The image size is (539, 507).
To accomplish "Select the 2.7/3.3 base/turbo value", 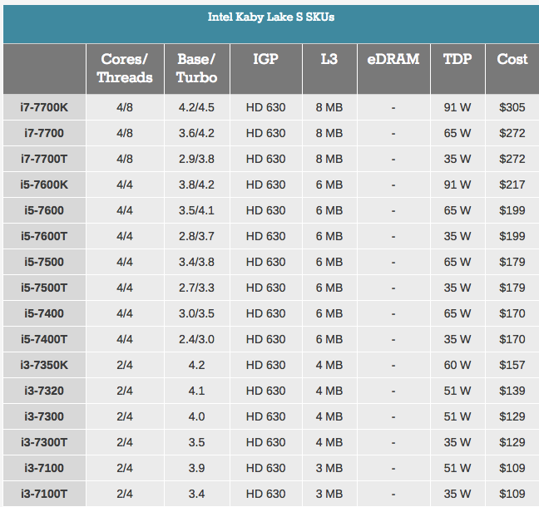I will (x=196, y=288).
